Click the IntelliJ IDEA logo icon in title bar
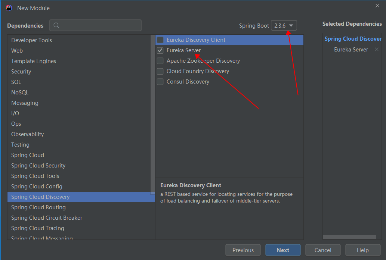Viewport: 386px width, 260px height. coord(9,8)
